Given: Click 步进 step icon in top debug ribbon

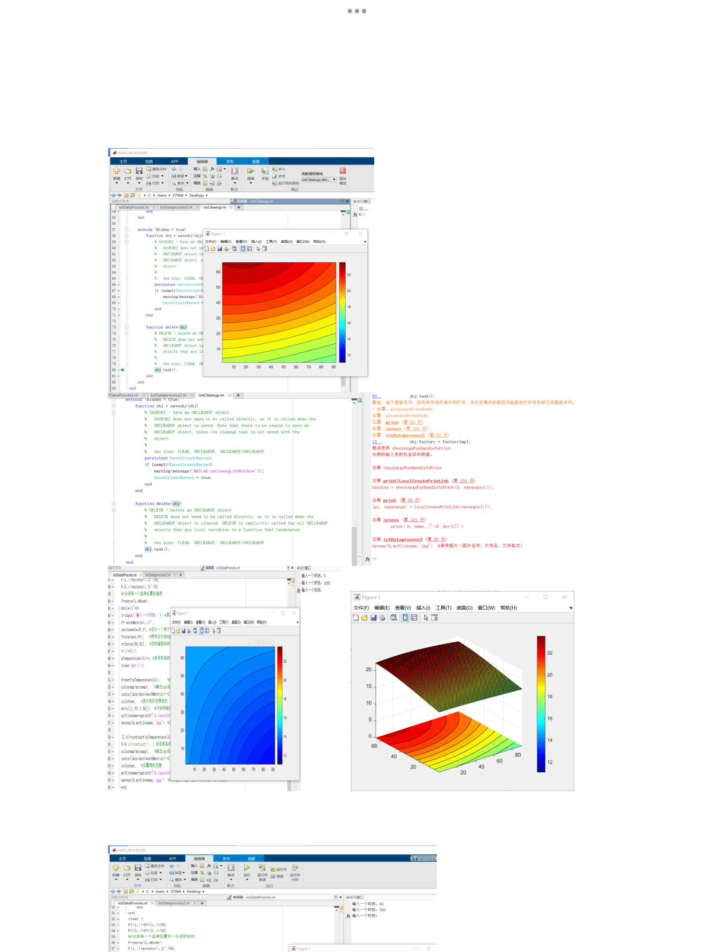Looking at the screenshot, I should click(265, 171).
